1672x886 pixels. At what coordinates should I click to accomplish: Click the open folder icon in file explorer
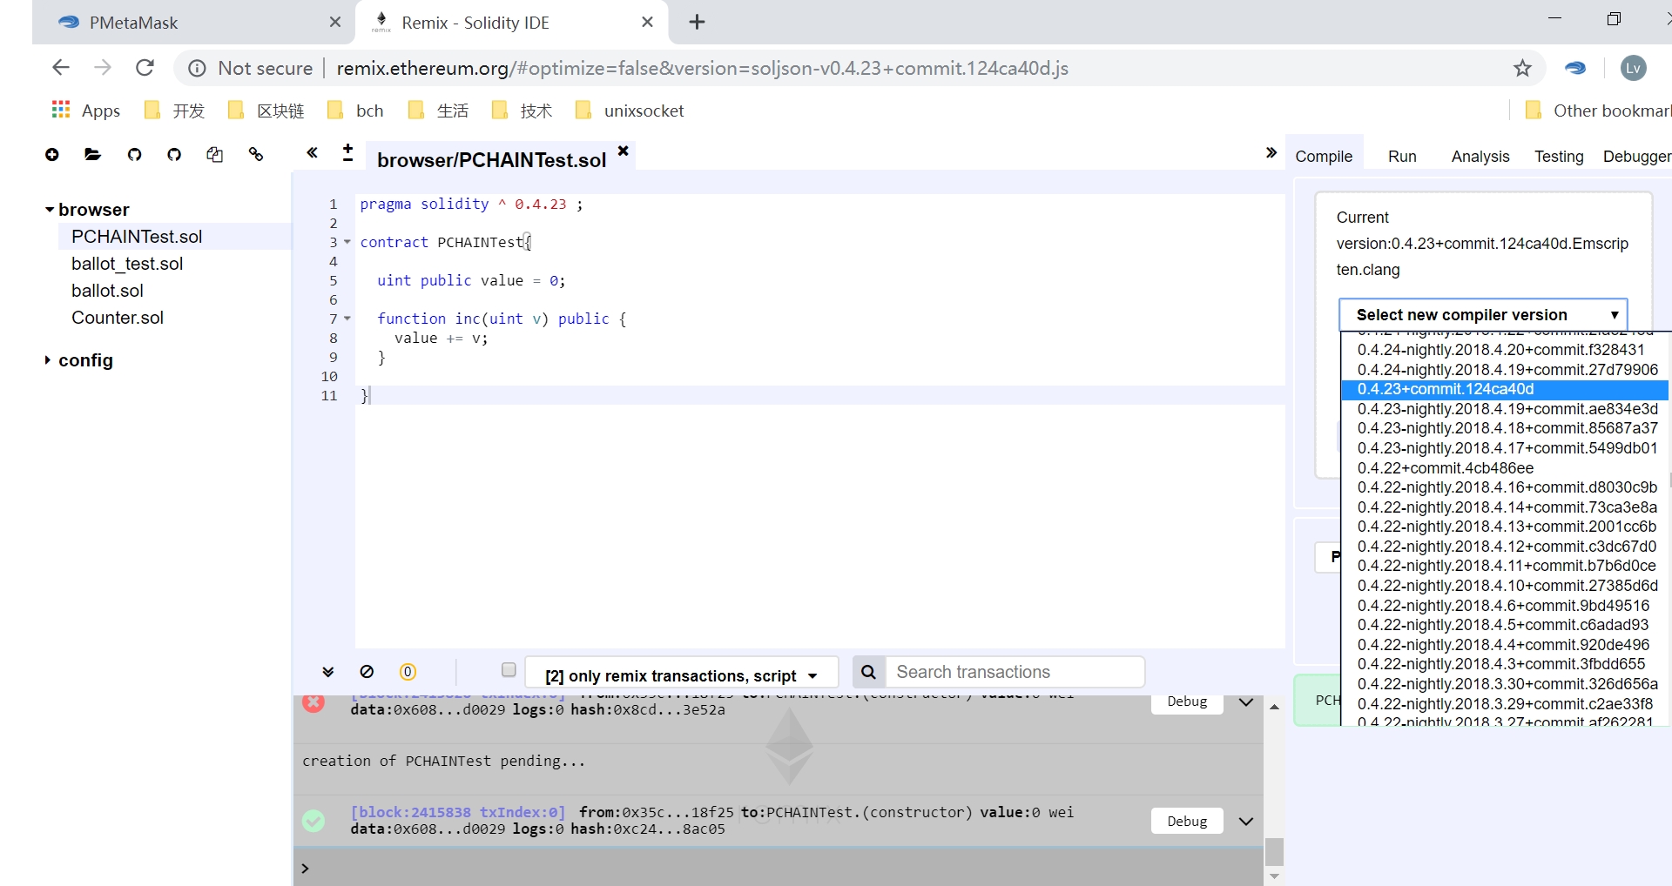92,155
